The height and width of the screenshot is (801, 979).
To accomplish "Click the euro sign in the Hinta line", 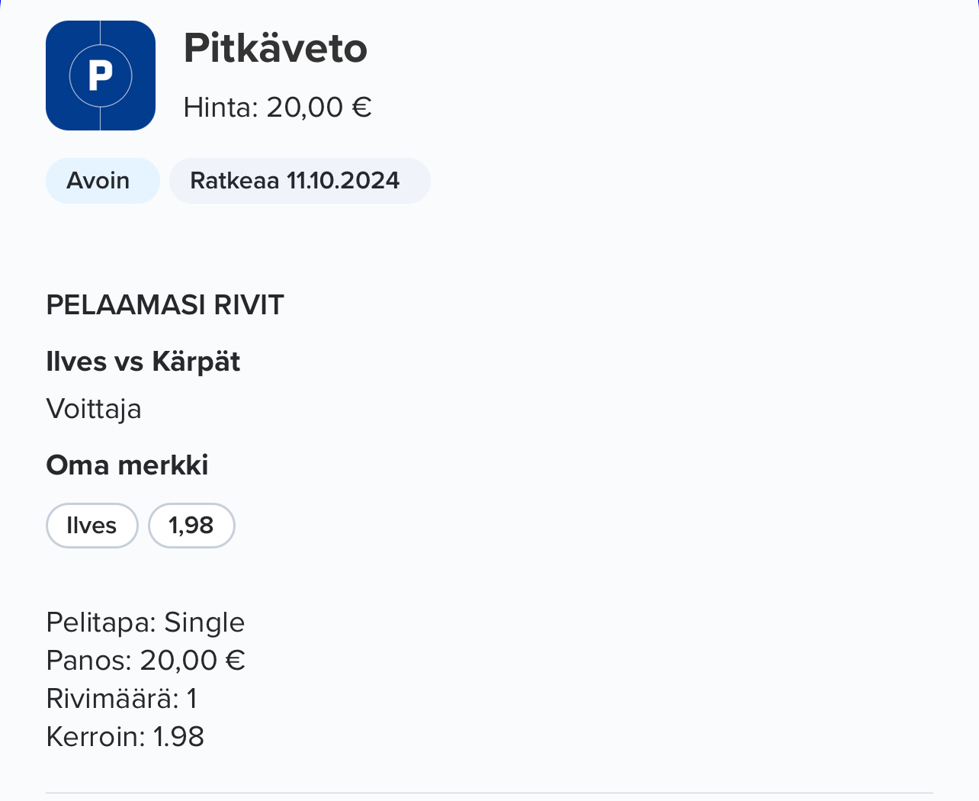I will tap(361, 108).
